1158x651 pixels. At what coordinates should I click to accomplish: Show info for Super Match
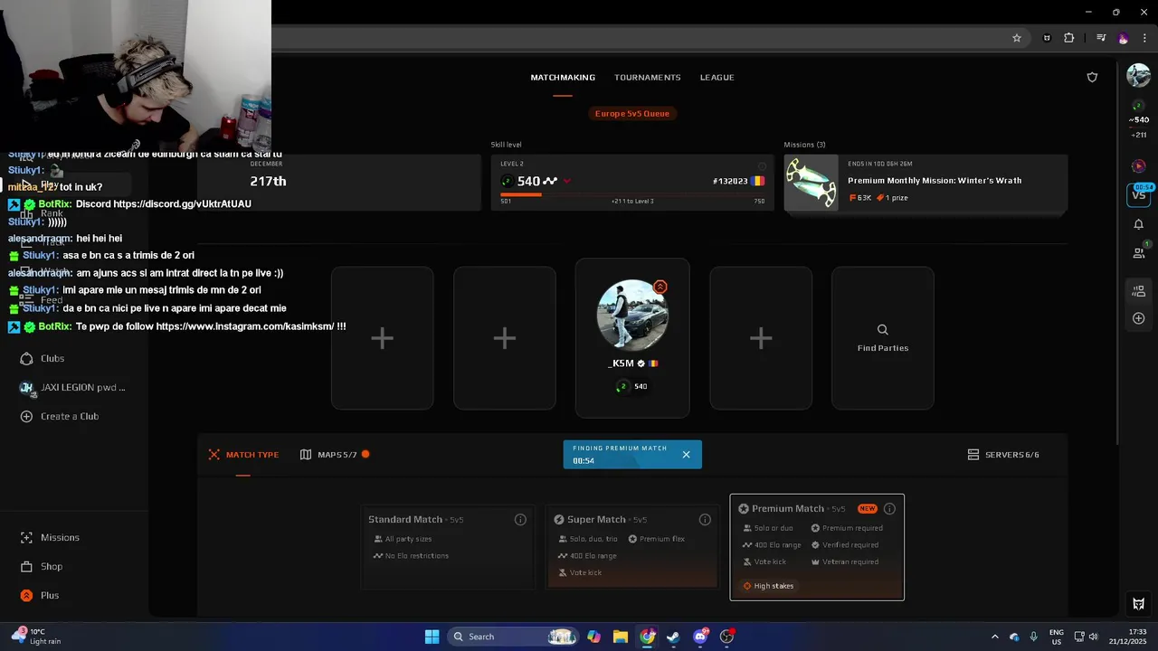tap(705, 520)
